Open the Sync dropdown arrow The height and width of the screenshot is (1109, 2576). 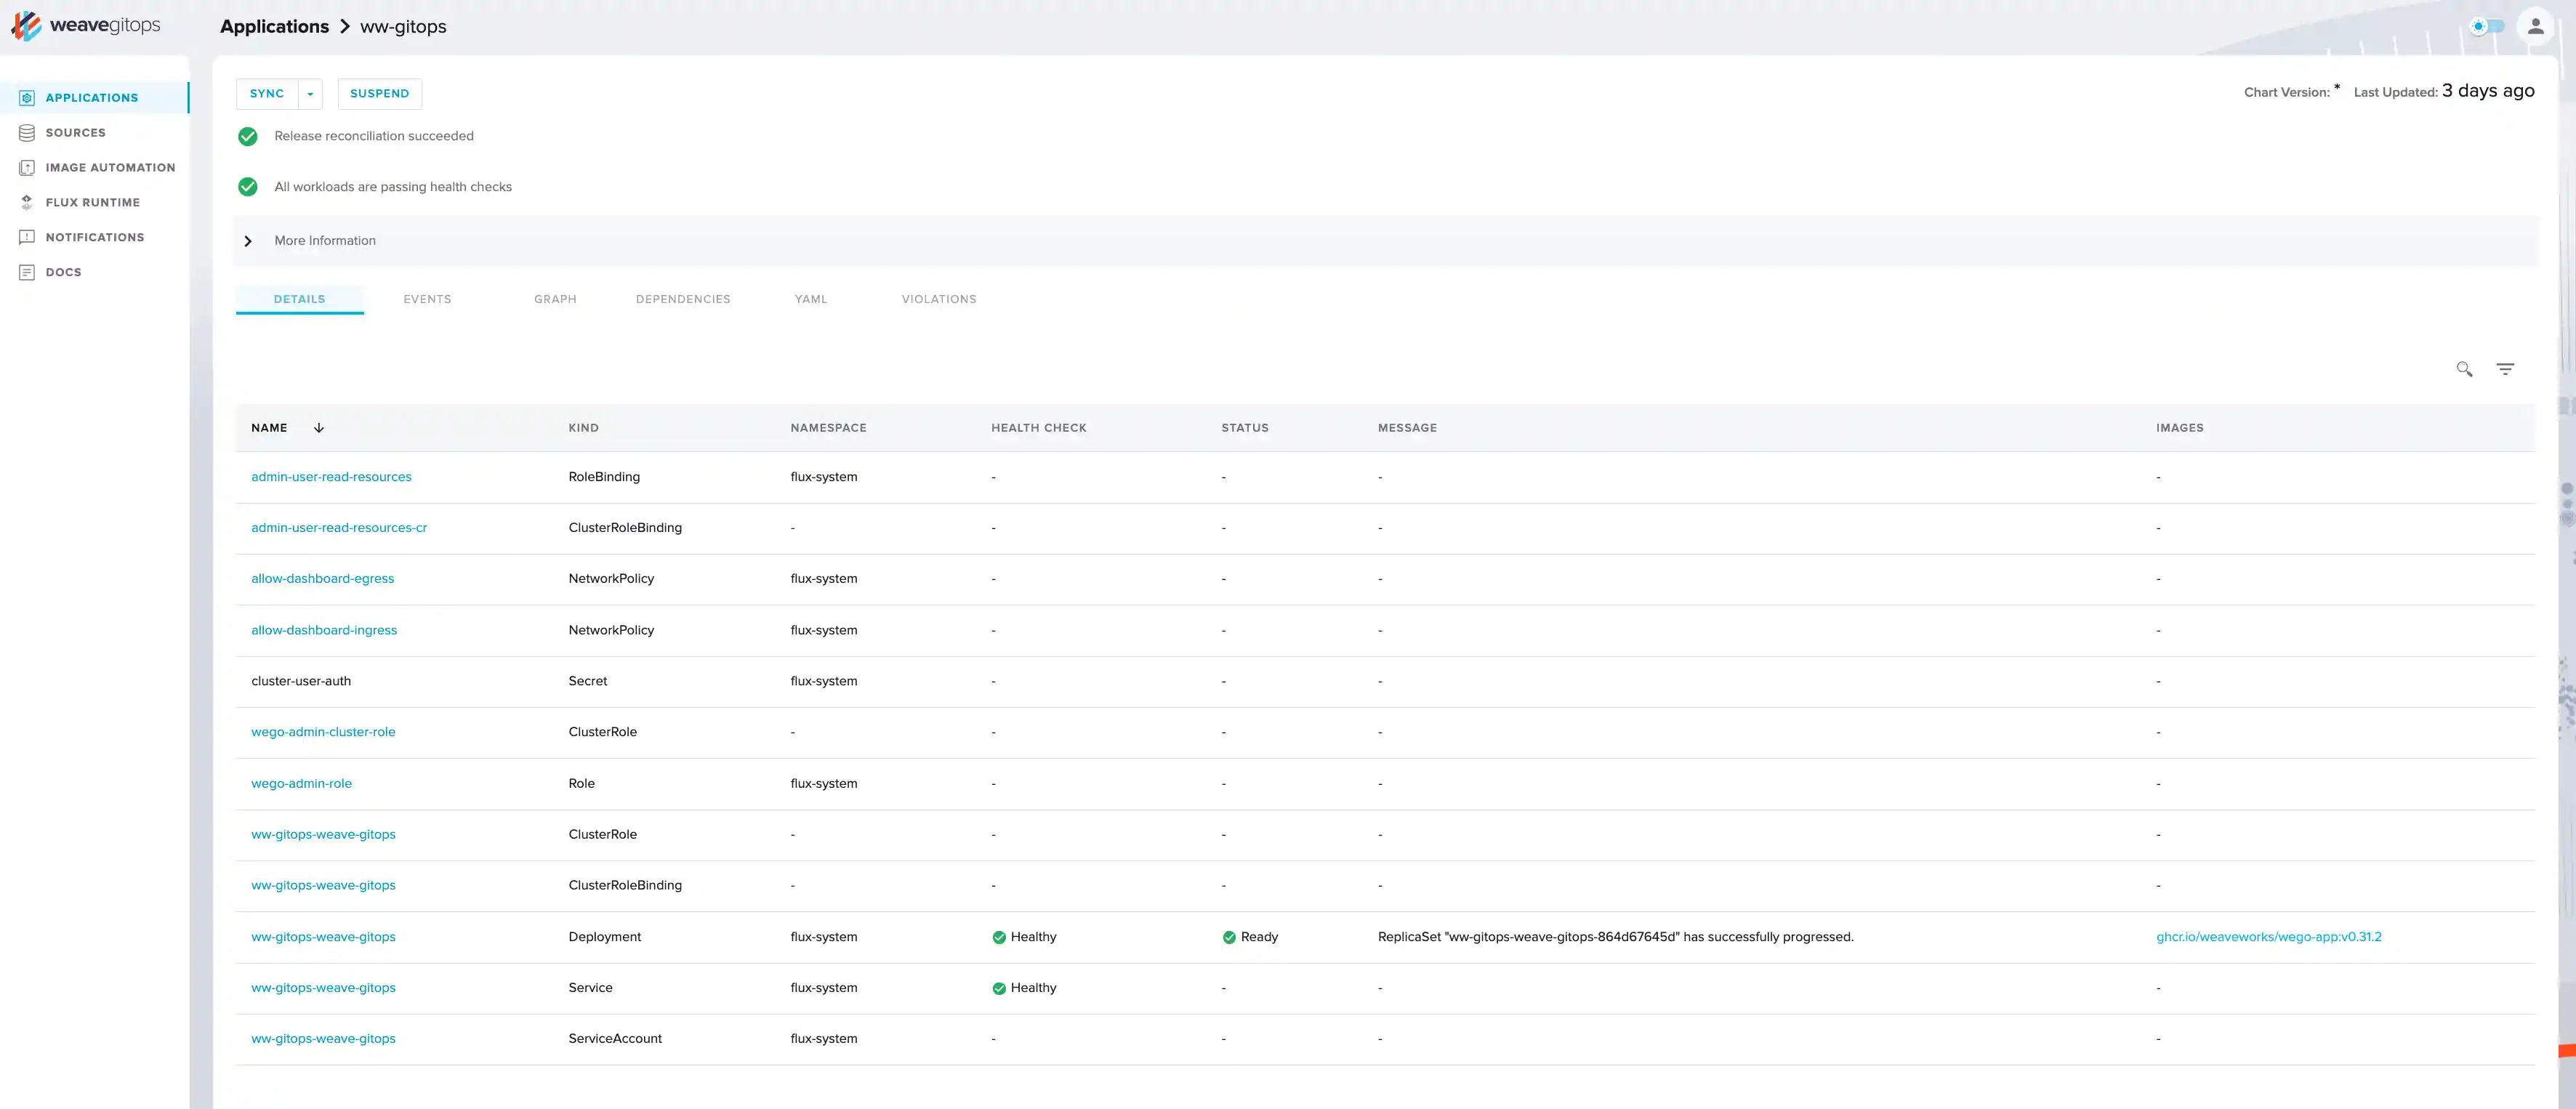click(x=310, y=94)
